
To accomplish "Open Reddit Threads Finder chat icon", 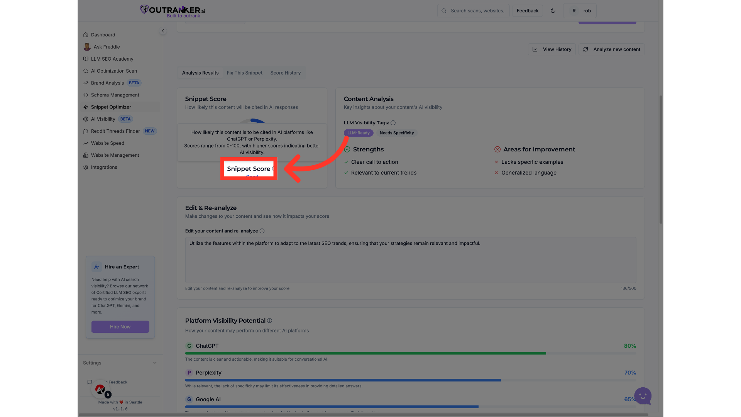I will 86,131.
